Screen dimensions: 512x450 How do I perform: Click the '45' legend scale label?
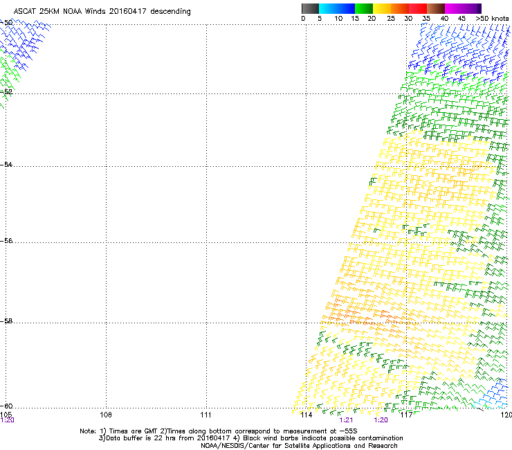(x=461, y=19)
